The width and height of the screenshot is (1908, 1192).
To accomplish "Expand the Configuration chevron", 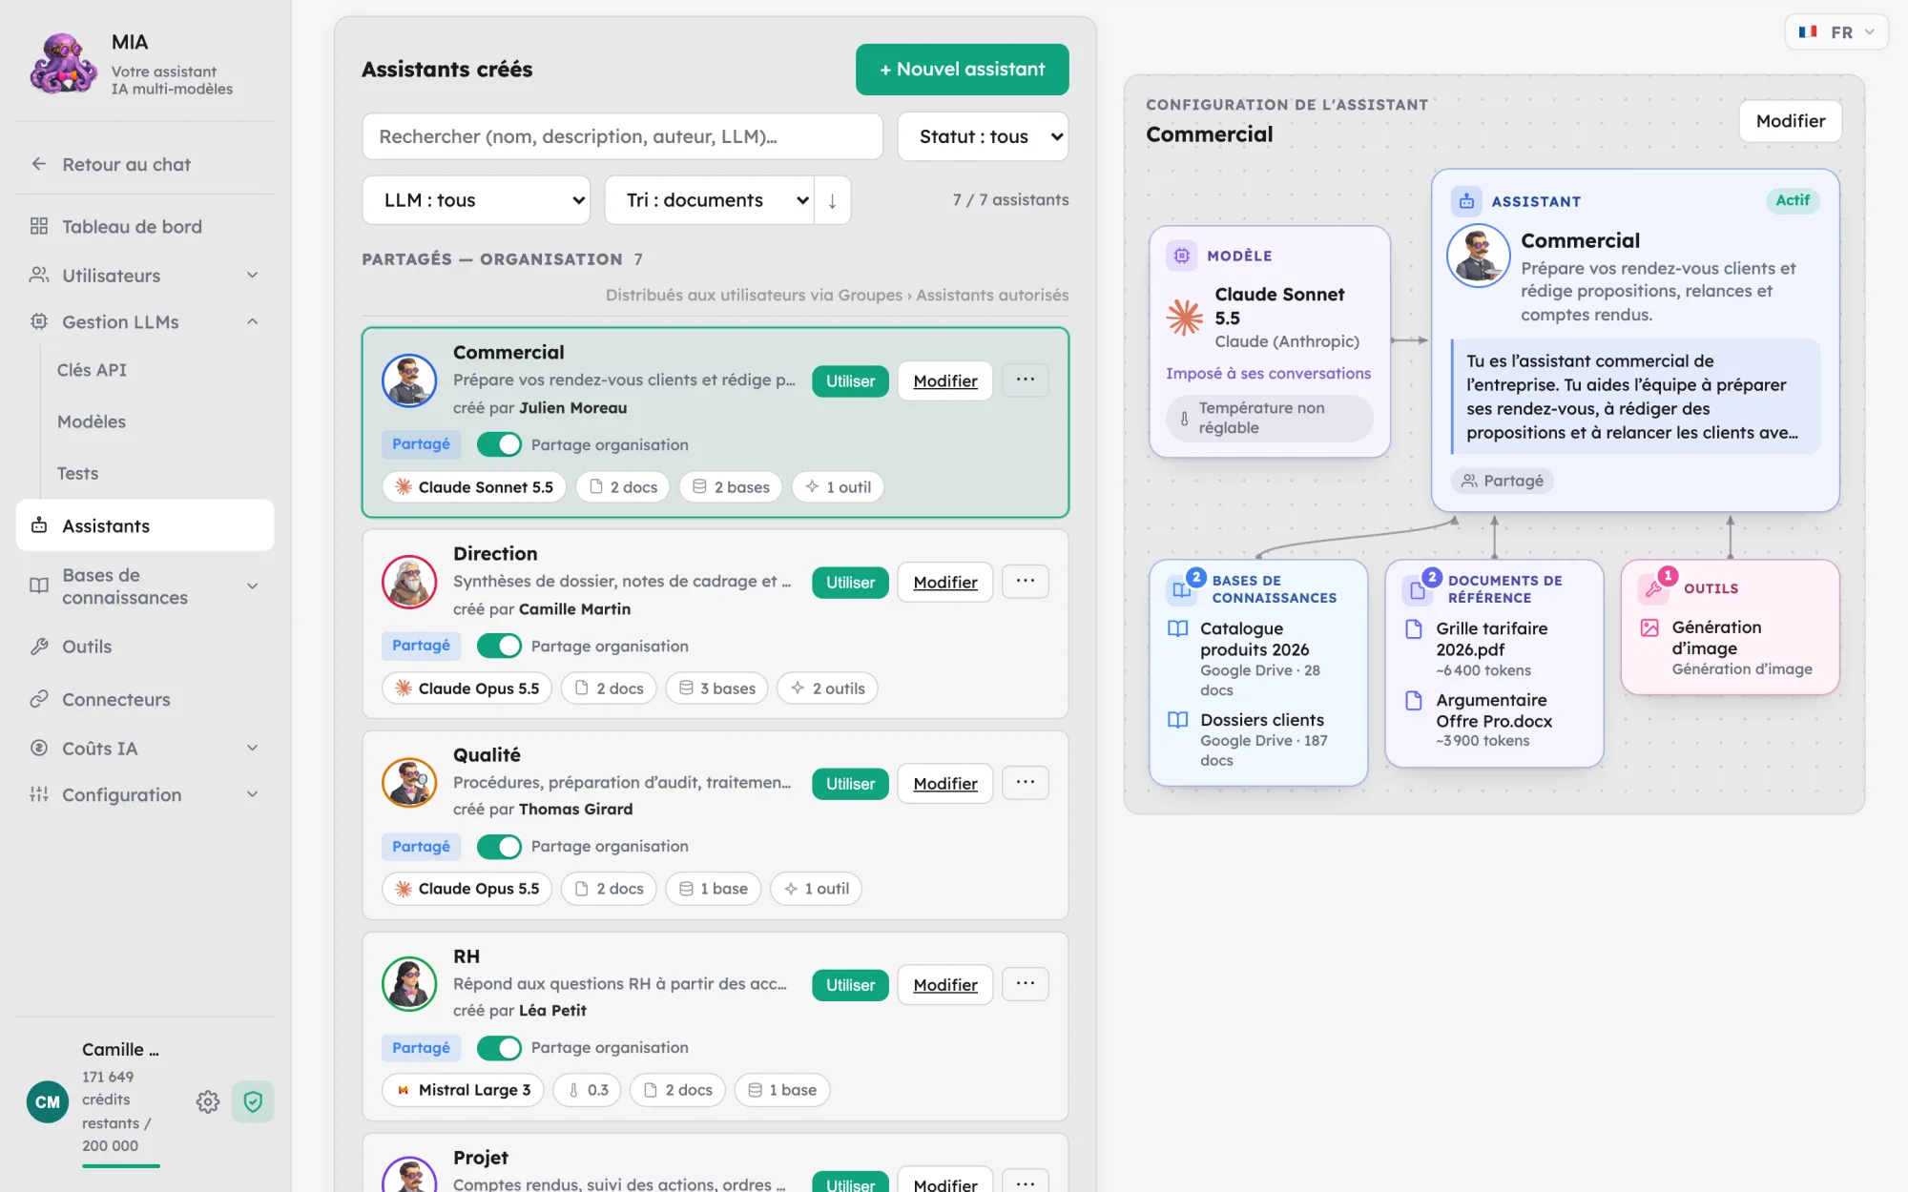I will [x=253, y=794].
